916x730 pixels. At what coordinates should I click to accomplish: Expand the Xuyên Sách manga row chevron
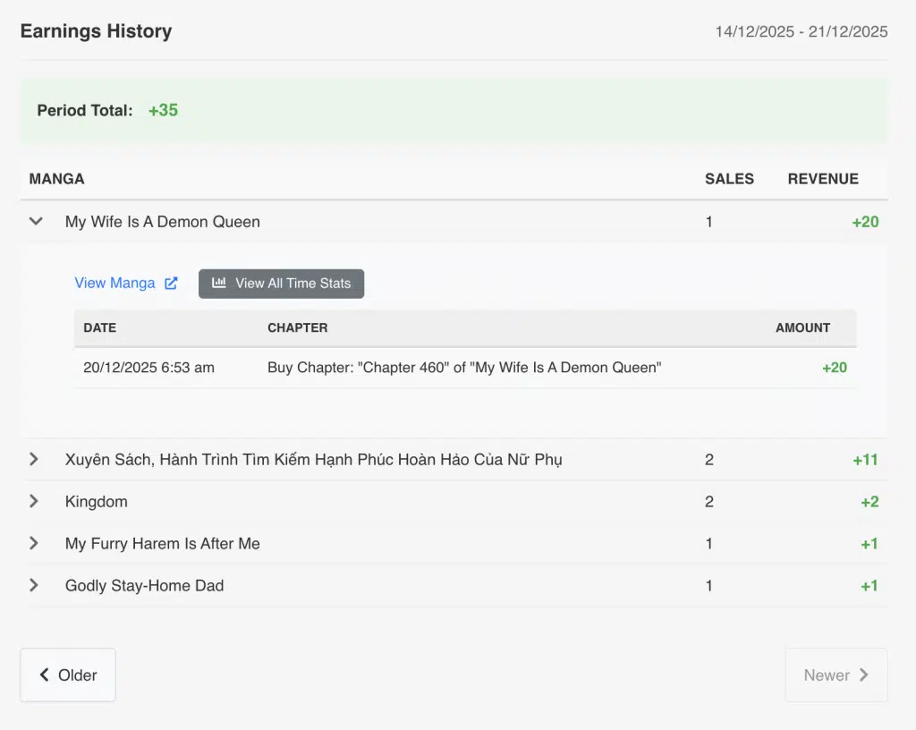(34, 460)
